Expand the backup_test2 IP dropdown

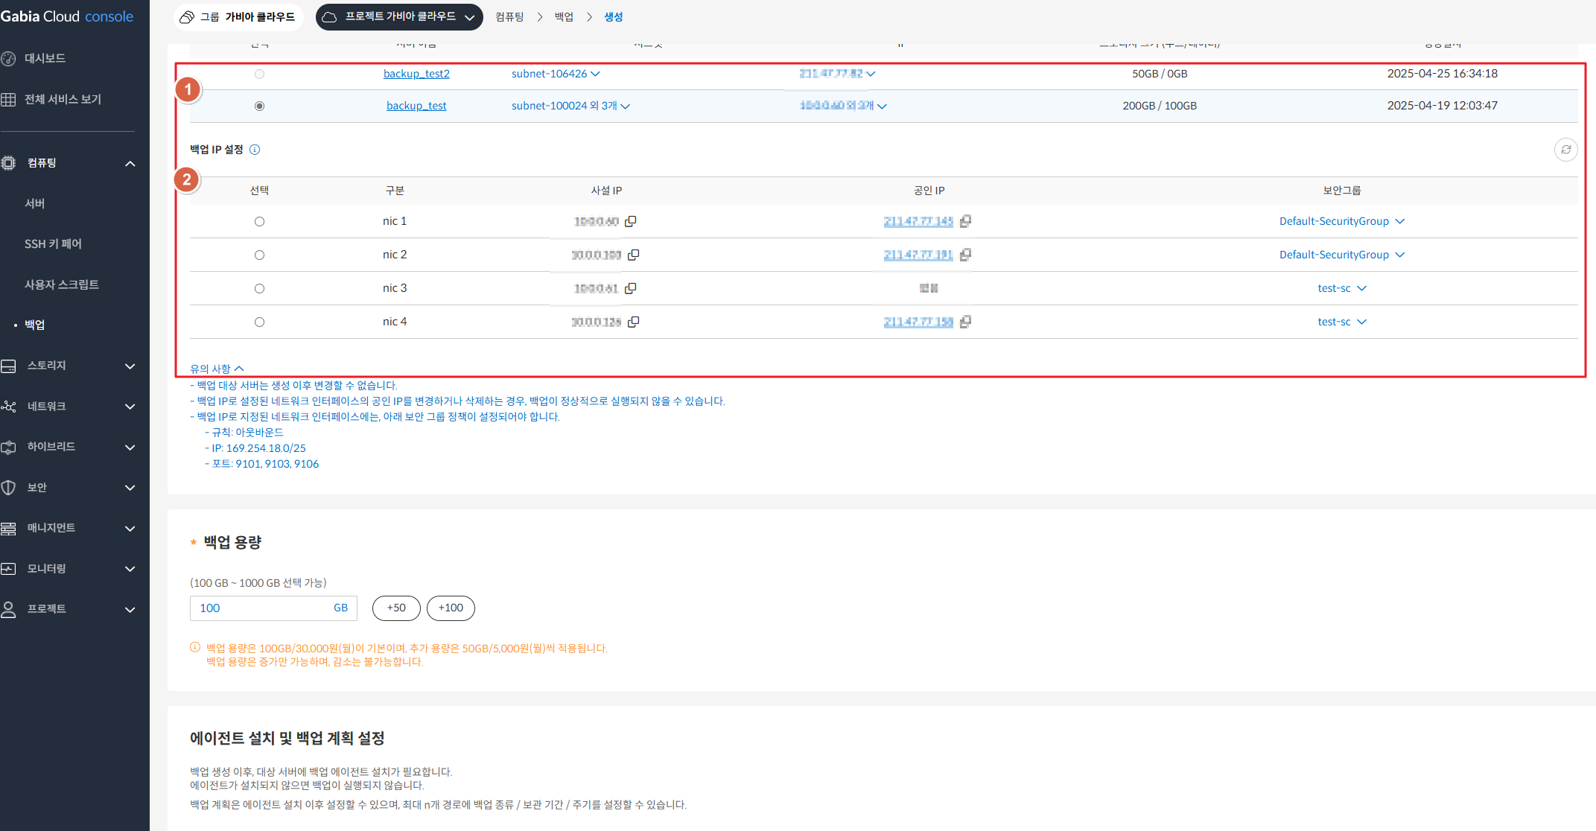pos(871,74)
